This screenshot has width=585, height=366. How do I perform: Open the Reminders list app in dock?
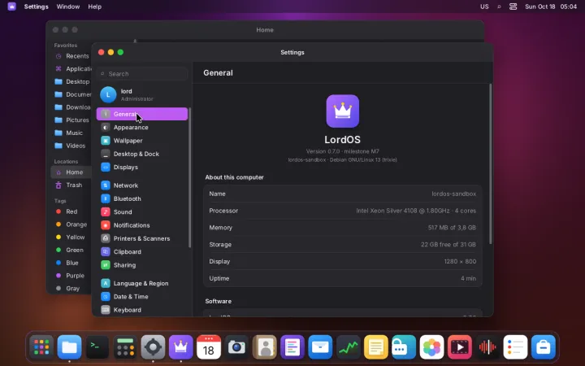tap(515, 347)
